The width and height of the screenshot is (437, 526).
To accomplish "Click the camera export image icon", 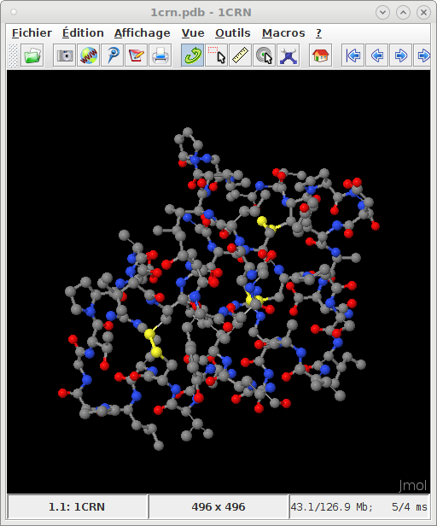I will click(64, 56).
